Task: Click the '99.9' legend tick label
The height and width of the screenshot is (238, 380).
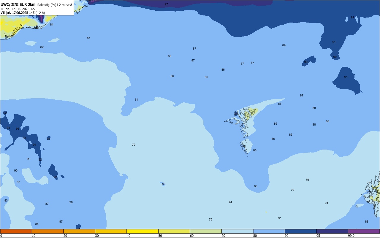Action: (351, 236)
